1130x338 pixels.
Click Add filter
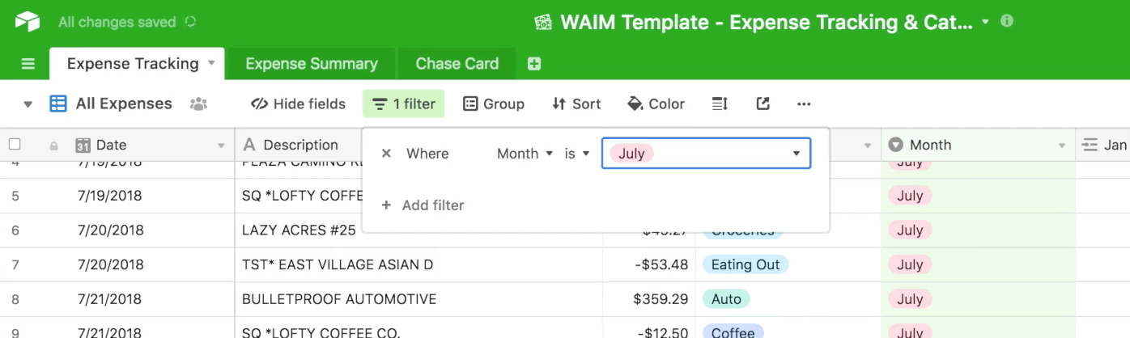point(423,205)
